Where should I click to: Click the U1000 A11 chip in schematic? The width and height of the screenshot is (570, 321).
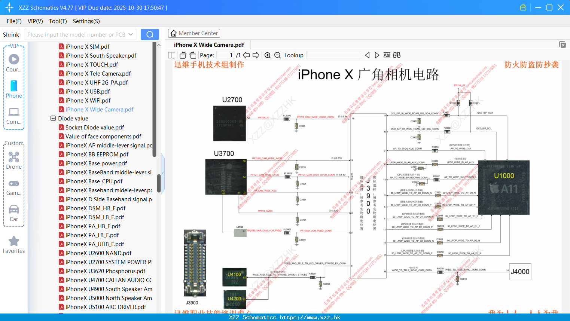tap(504, 187)
